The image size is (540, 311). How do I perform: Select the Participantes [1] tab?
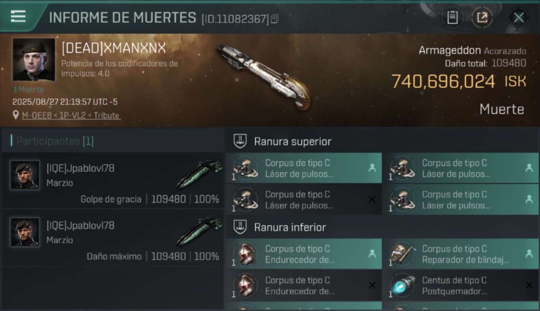(x=55, y=141)
